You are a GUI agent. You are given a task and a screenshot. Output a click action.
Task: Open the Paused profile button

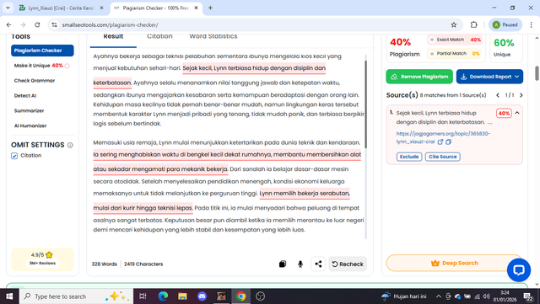coord(505,24)
